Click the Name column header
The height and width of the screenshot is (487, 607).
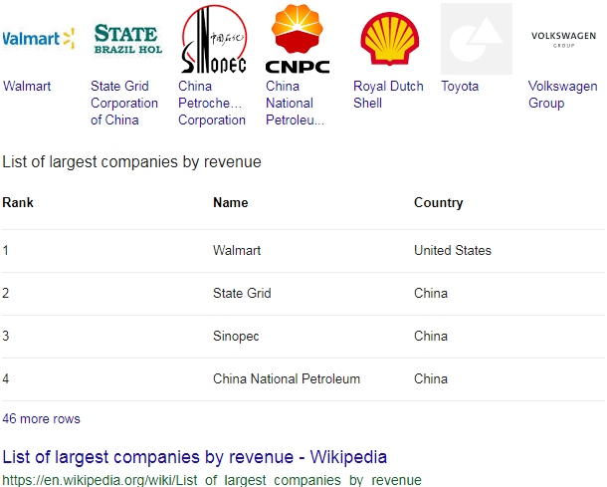(231, 202)
